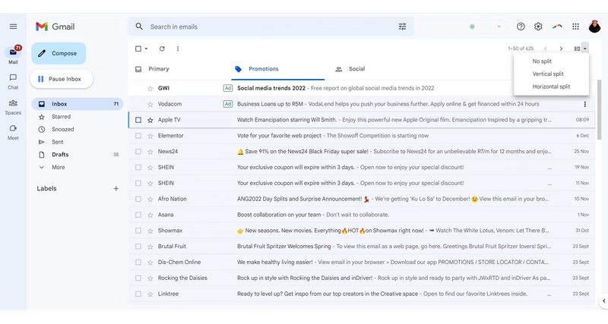Open the Vodacom ad three-dot menu
Viewport: 608px width, 324px height.
[584, 104]
